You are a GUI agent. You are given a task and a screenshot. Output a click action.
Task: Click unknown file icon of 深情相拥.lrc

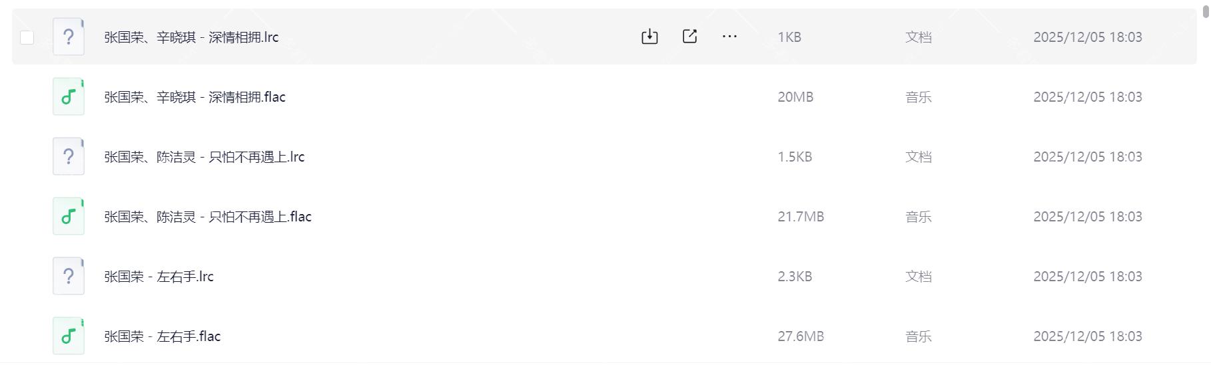pos(69,37)
